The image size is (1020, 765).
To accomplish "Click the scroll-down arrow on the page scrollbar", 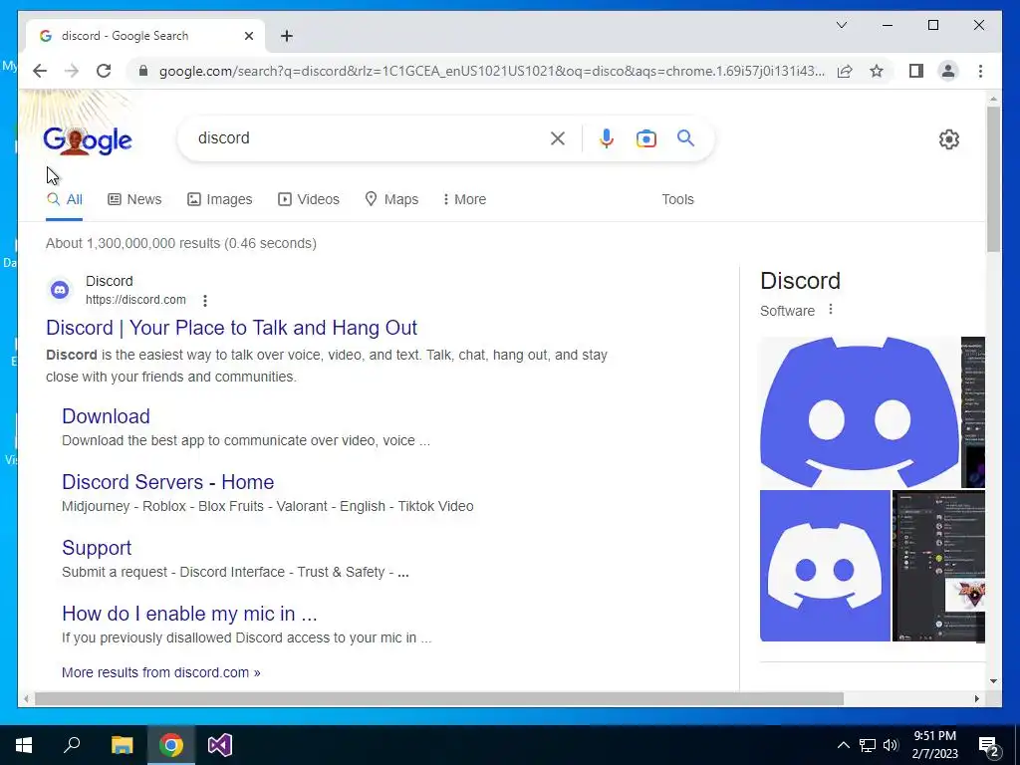I will click(993, 681).
